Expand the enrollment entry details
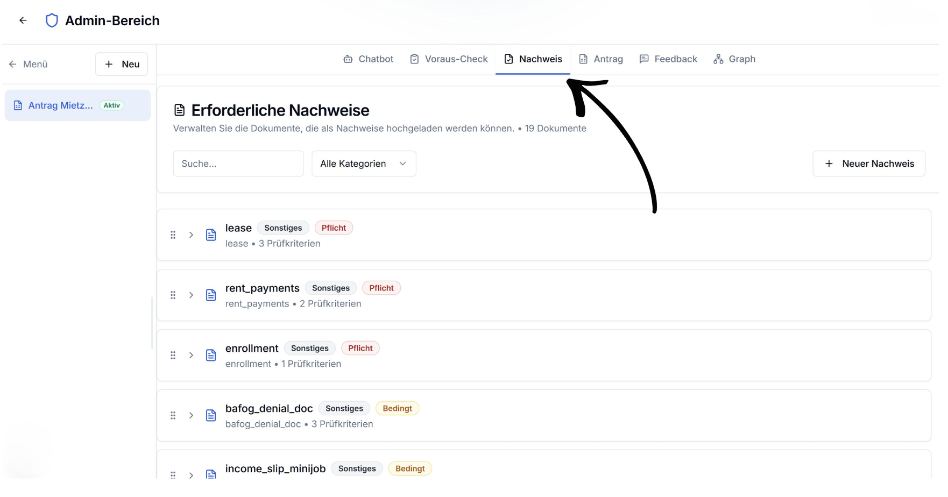Screen dimensions: 948x497 coord(191,356)
